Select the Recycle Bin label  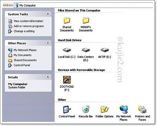(x=86, y=116)
